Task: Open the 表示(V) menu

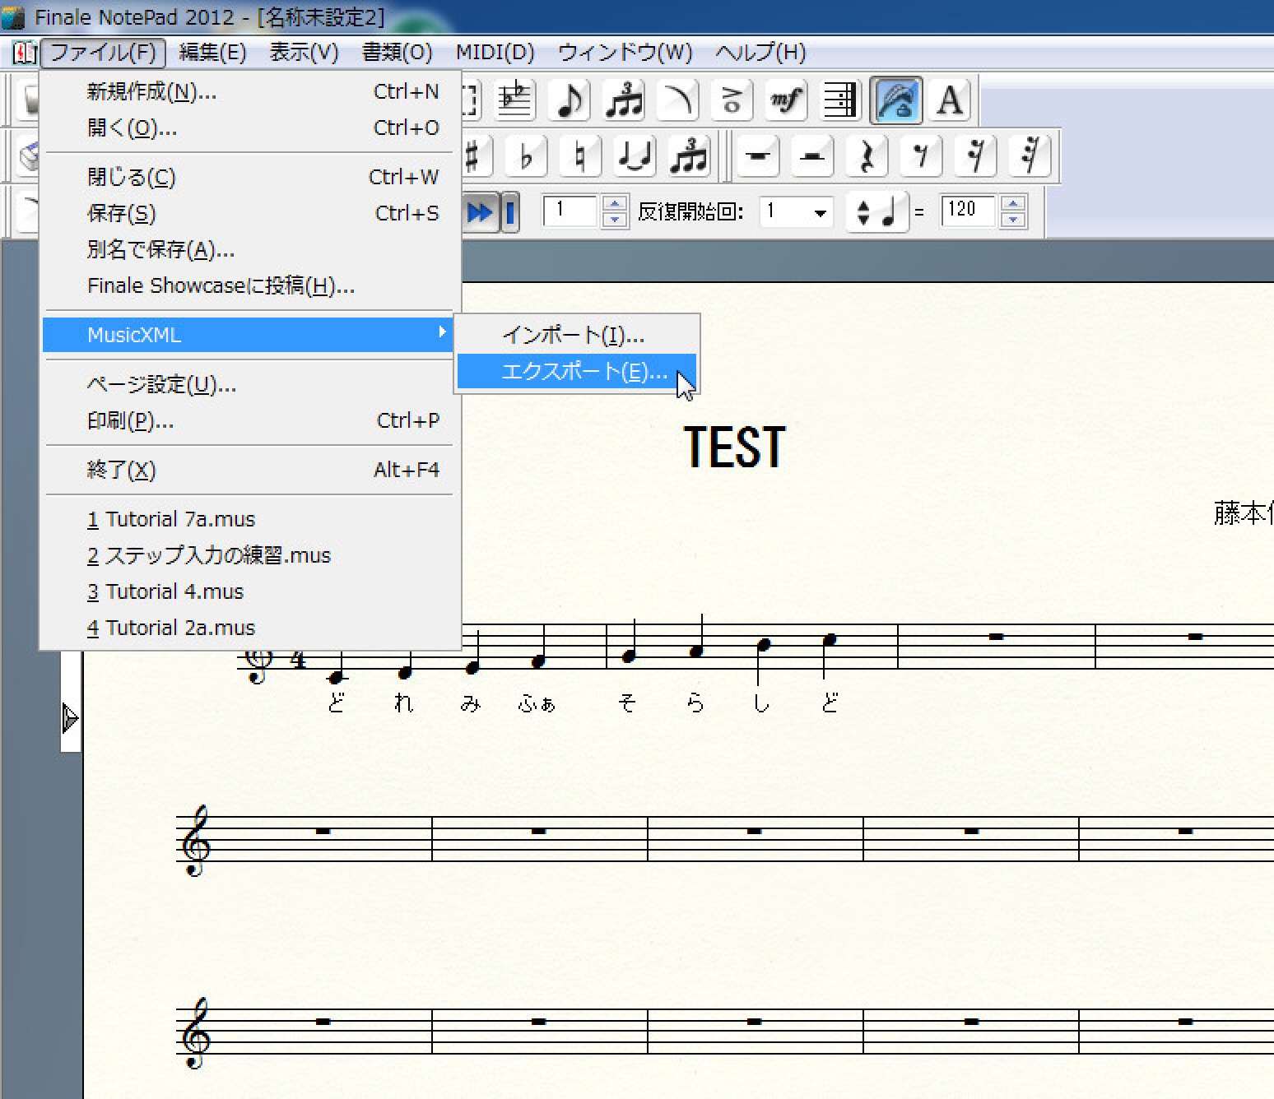Action: 304,53
